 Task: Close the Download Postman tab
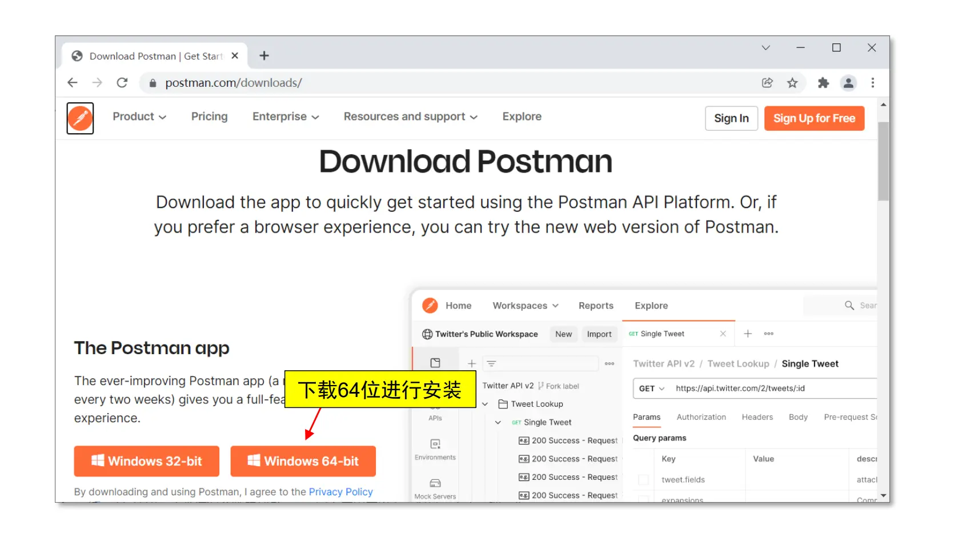[x=235, y=56]
